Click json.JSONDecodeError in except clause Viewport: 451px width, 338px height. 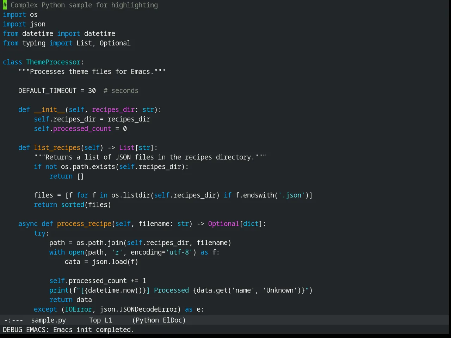(x=138, y=309)
